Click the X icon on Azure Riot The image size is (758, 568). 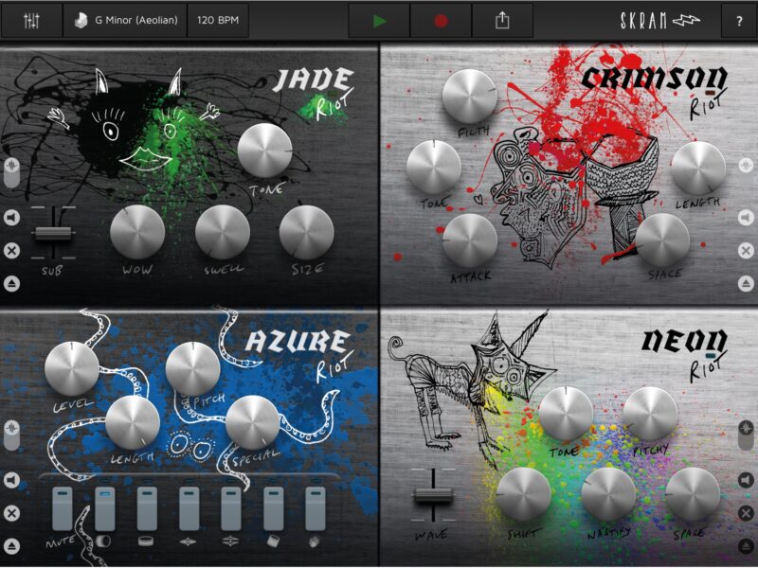pyautogui.click(x=11, y=513)
